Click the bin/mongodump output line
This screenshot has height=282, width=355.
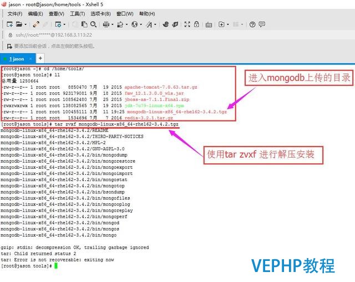coord(64,155)
